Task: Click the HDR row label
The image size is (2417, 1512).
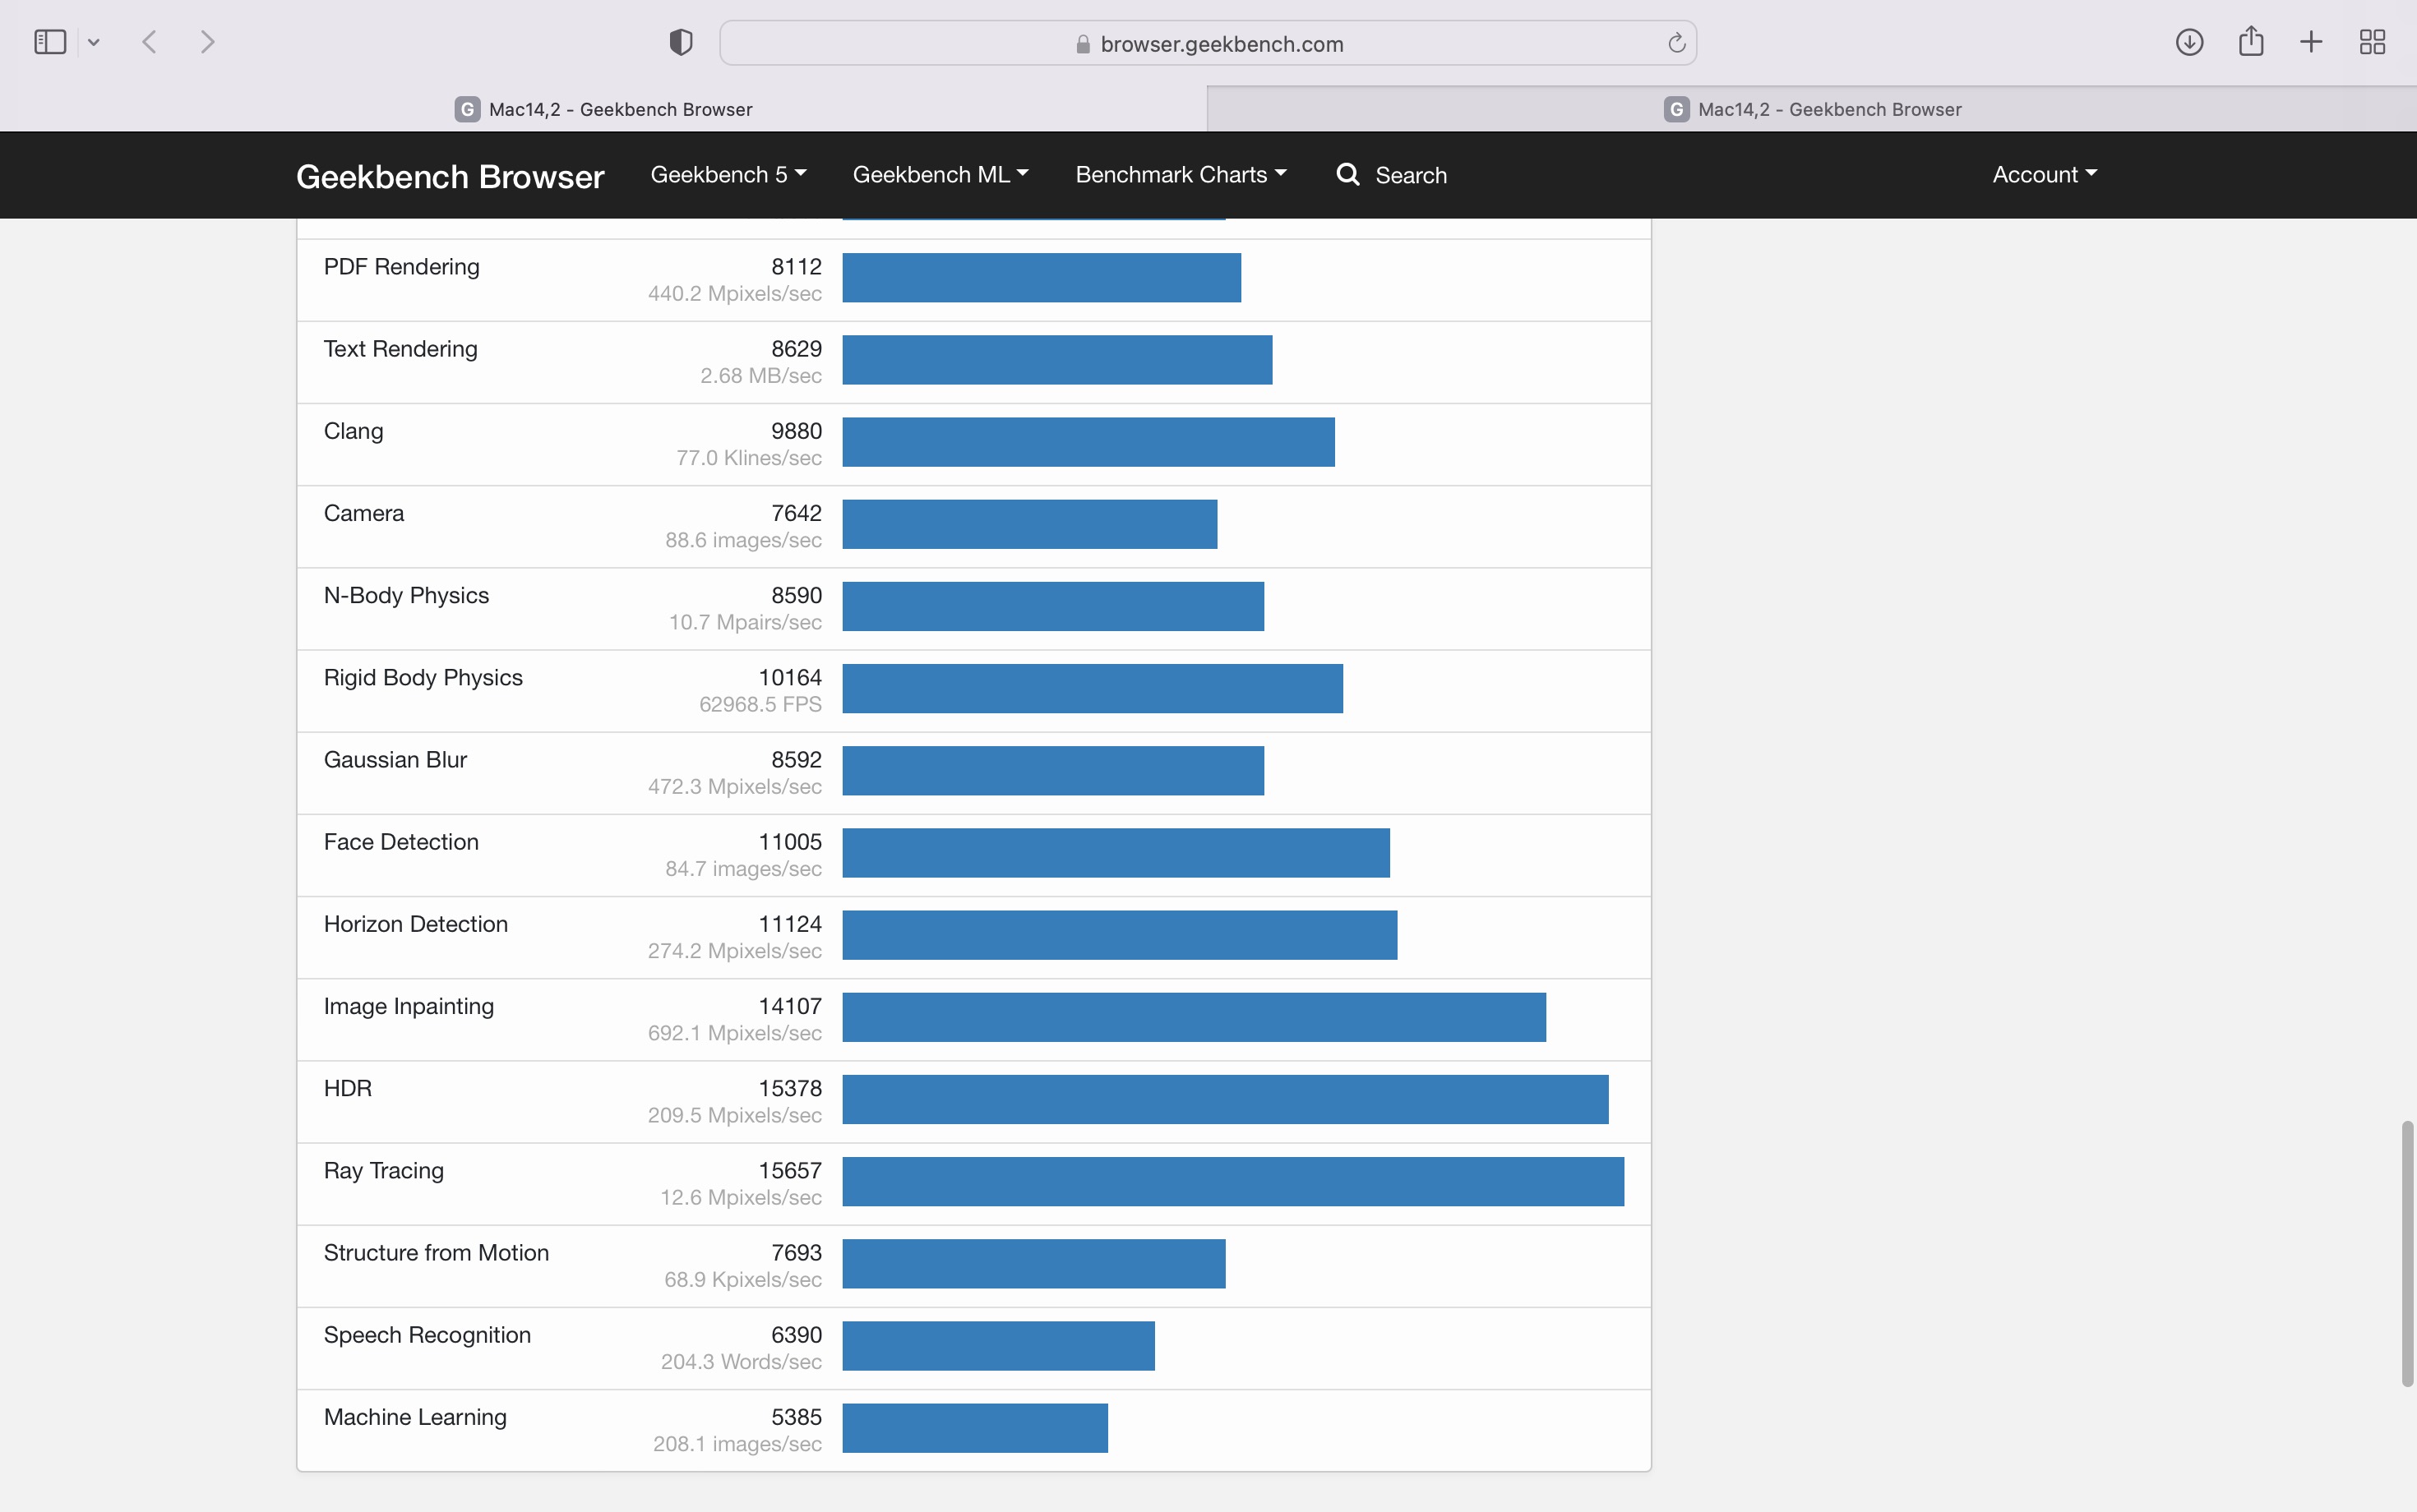Action: [347, 1088]
